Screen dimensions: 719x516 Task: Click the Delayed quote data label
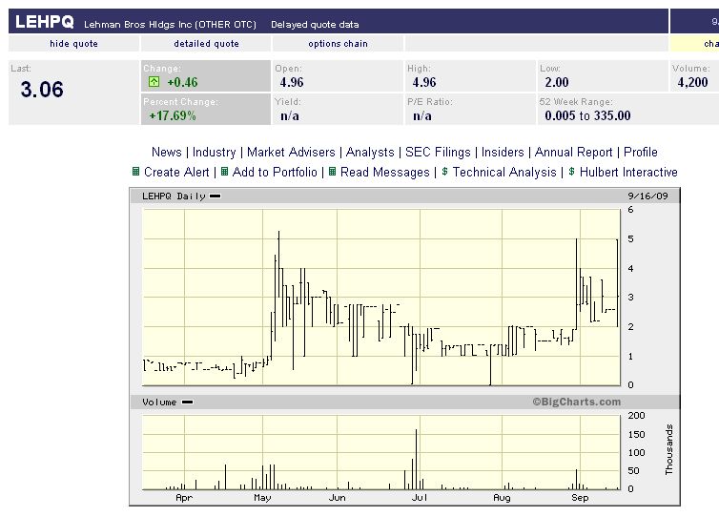click(315, 24)
